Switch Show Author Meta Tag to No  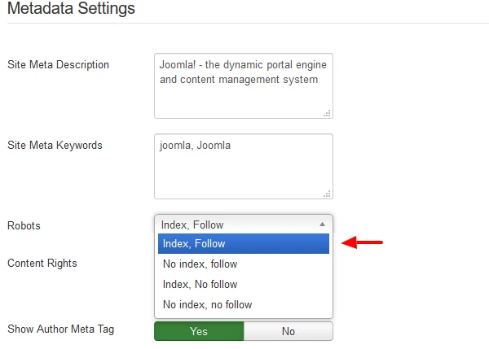289,331
